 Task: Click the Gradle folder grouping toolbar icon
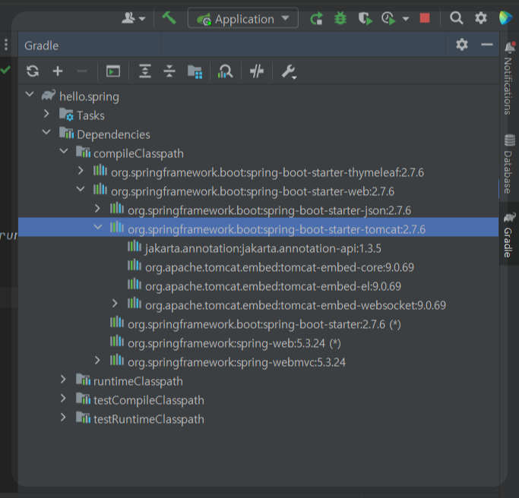click(195, 71)
